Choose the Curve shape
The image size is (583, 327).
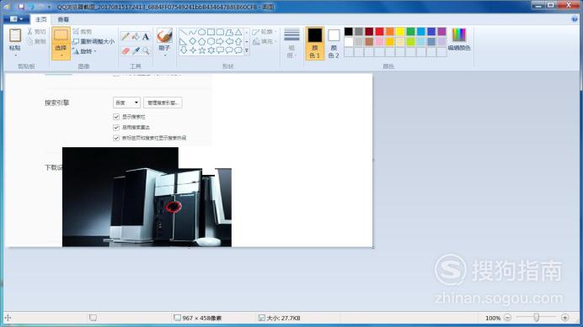[193, 32]
